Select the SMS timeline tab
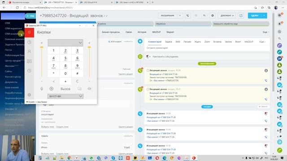Screen dimensions: 287x161 tap(178, 42)
